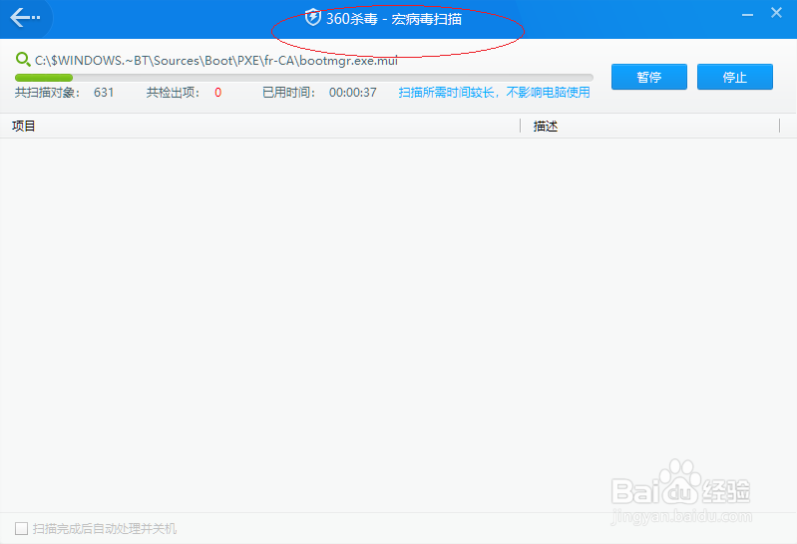The image size is (797, 544).
Task: Click the 描述 column header
Action: point(546,126)
